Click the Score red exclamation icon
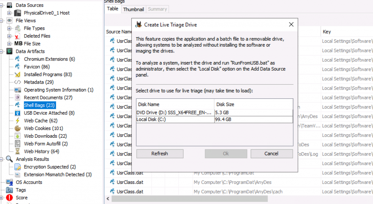 click(x=9, y=198)
